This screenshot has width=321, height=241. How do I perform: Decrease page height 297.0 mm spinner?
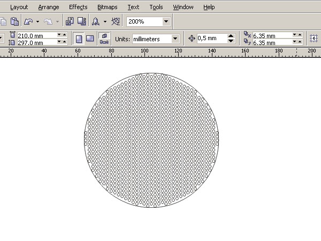[59, 42]
